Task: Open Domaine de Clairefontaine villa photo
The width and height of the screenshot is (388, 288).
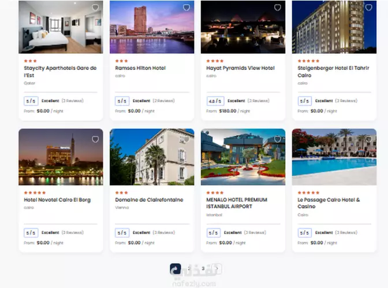Action: click(x=152, y=157)
